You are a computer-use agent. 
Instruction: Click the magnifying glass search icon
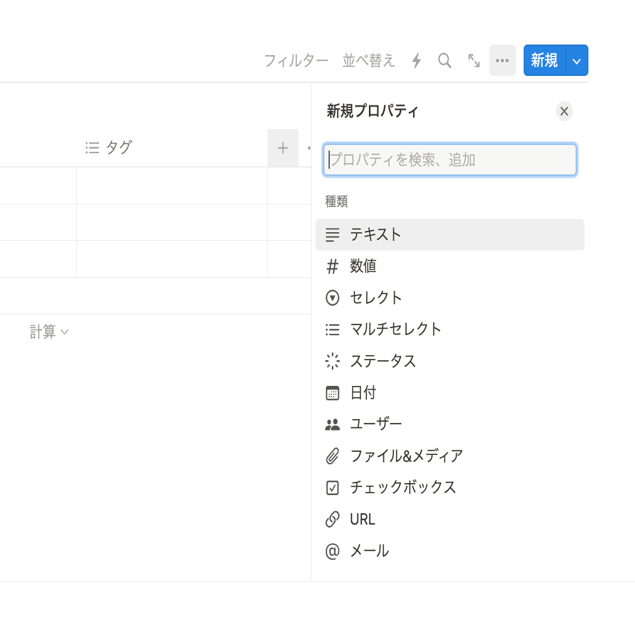coord(445,61)
